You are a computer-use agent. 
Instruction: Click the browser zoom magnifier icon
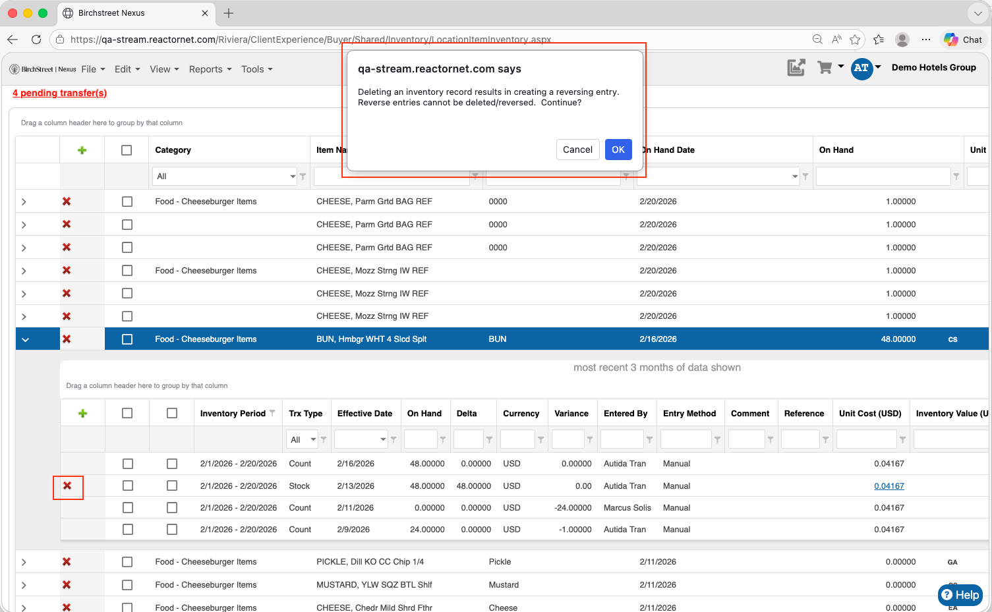click(817, 40)
